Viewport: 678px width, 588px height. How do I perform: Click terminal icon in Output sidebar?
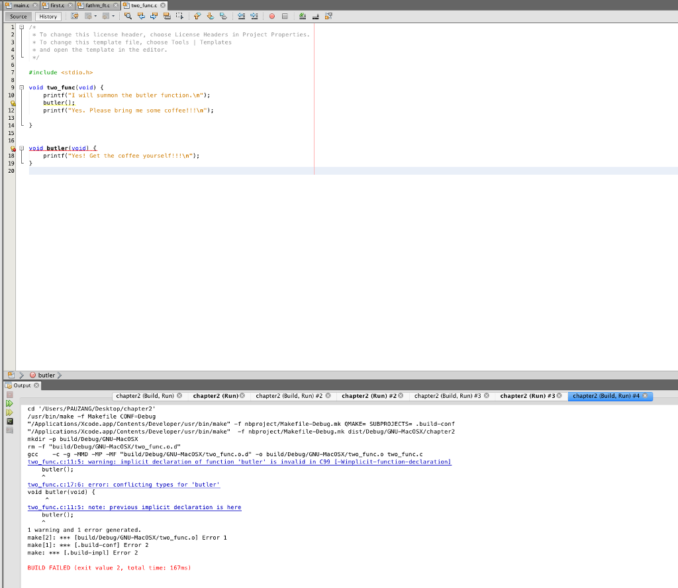coord(9,422)
